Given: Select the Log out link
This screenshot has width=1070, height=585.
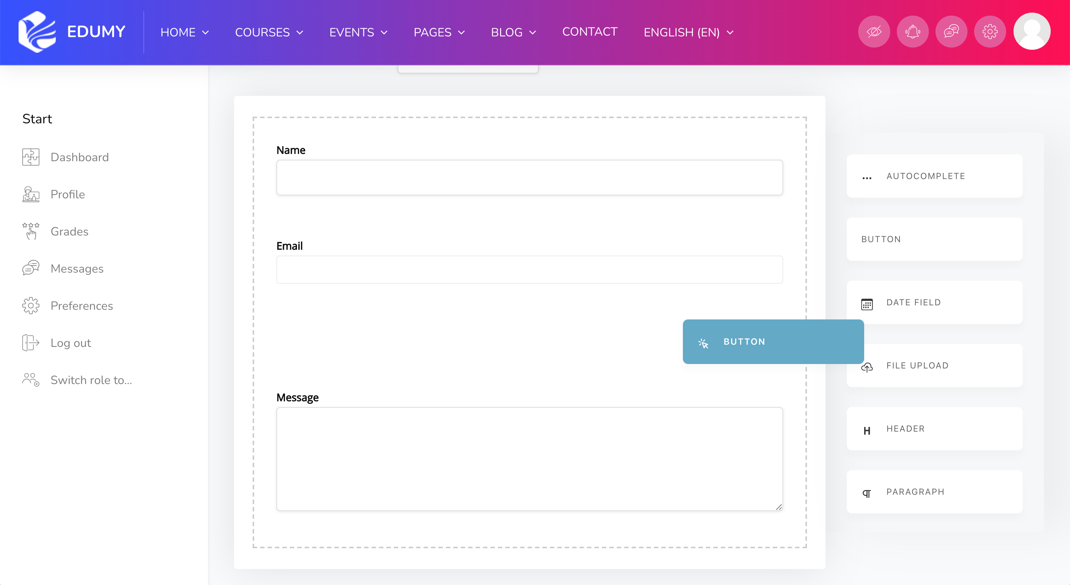Looking at the screenshot, I should (x=71, y=343).
